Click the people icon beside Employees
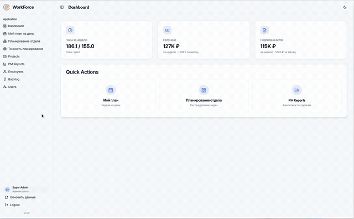Image resolution: width=354 pixels, height=219 pixels. click(x=5, y=71)
